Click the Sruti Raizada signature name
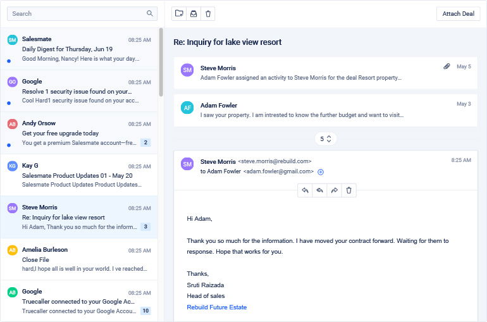This screenshot has width=487, height=322. pyautogui.click(x=206, y=285)
